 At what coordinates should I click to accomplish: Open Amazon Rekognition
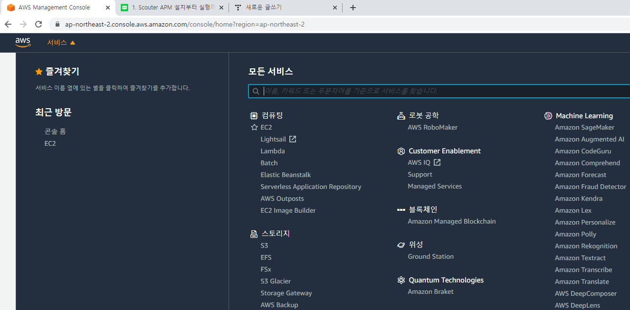pos(586,246)
